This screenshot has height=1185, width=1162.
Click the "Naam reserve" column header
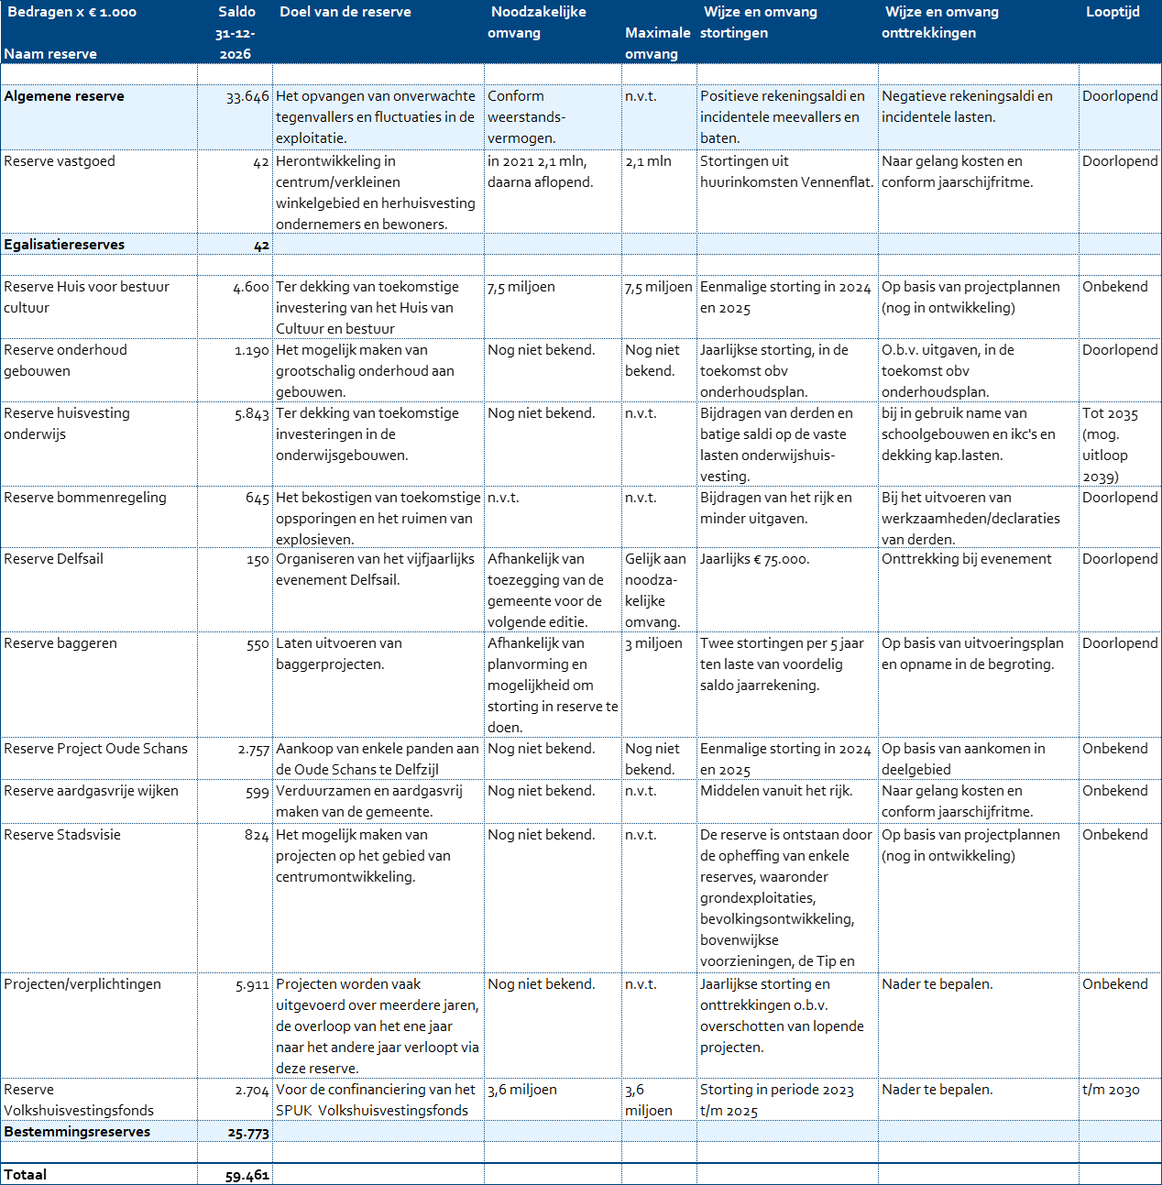50,54
